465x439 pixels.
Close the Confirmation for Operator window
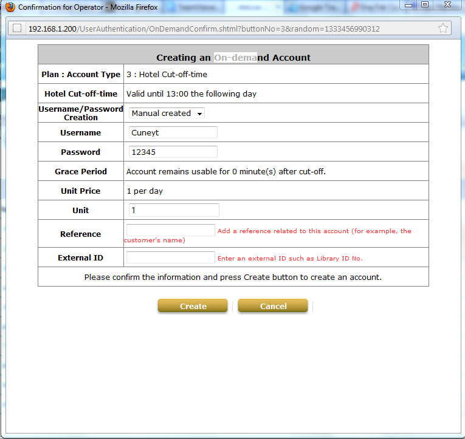(447, 5)
